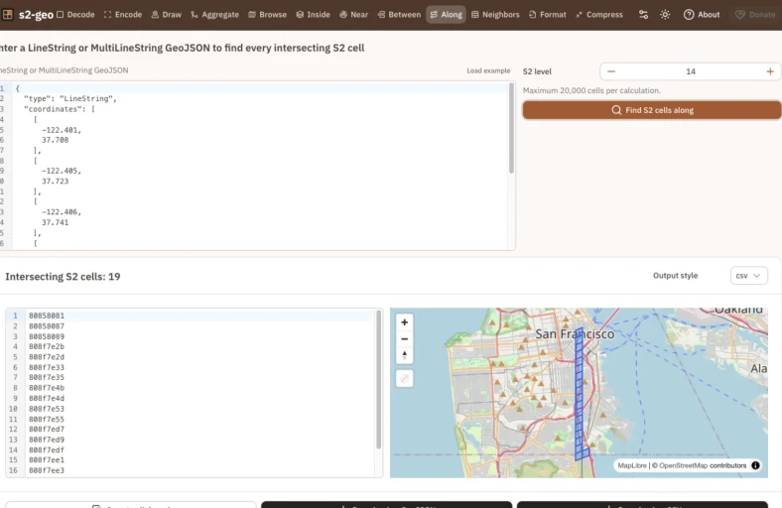This screenshot has height=508, width=782.
Task: Click the "type": "LineString" code line
Action: coord(70,98)
